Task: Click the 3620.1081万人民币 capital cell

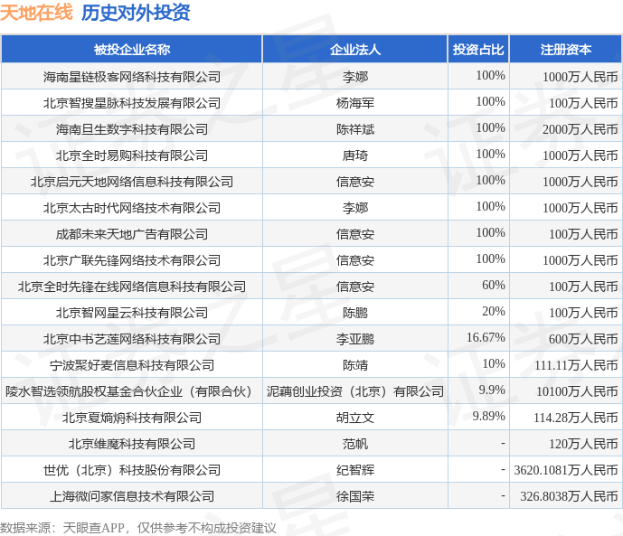Action: pyautogui.click(x=565, y=469)
